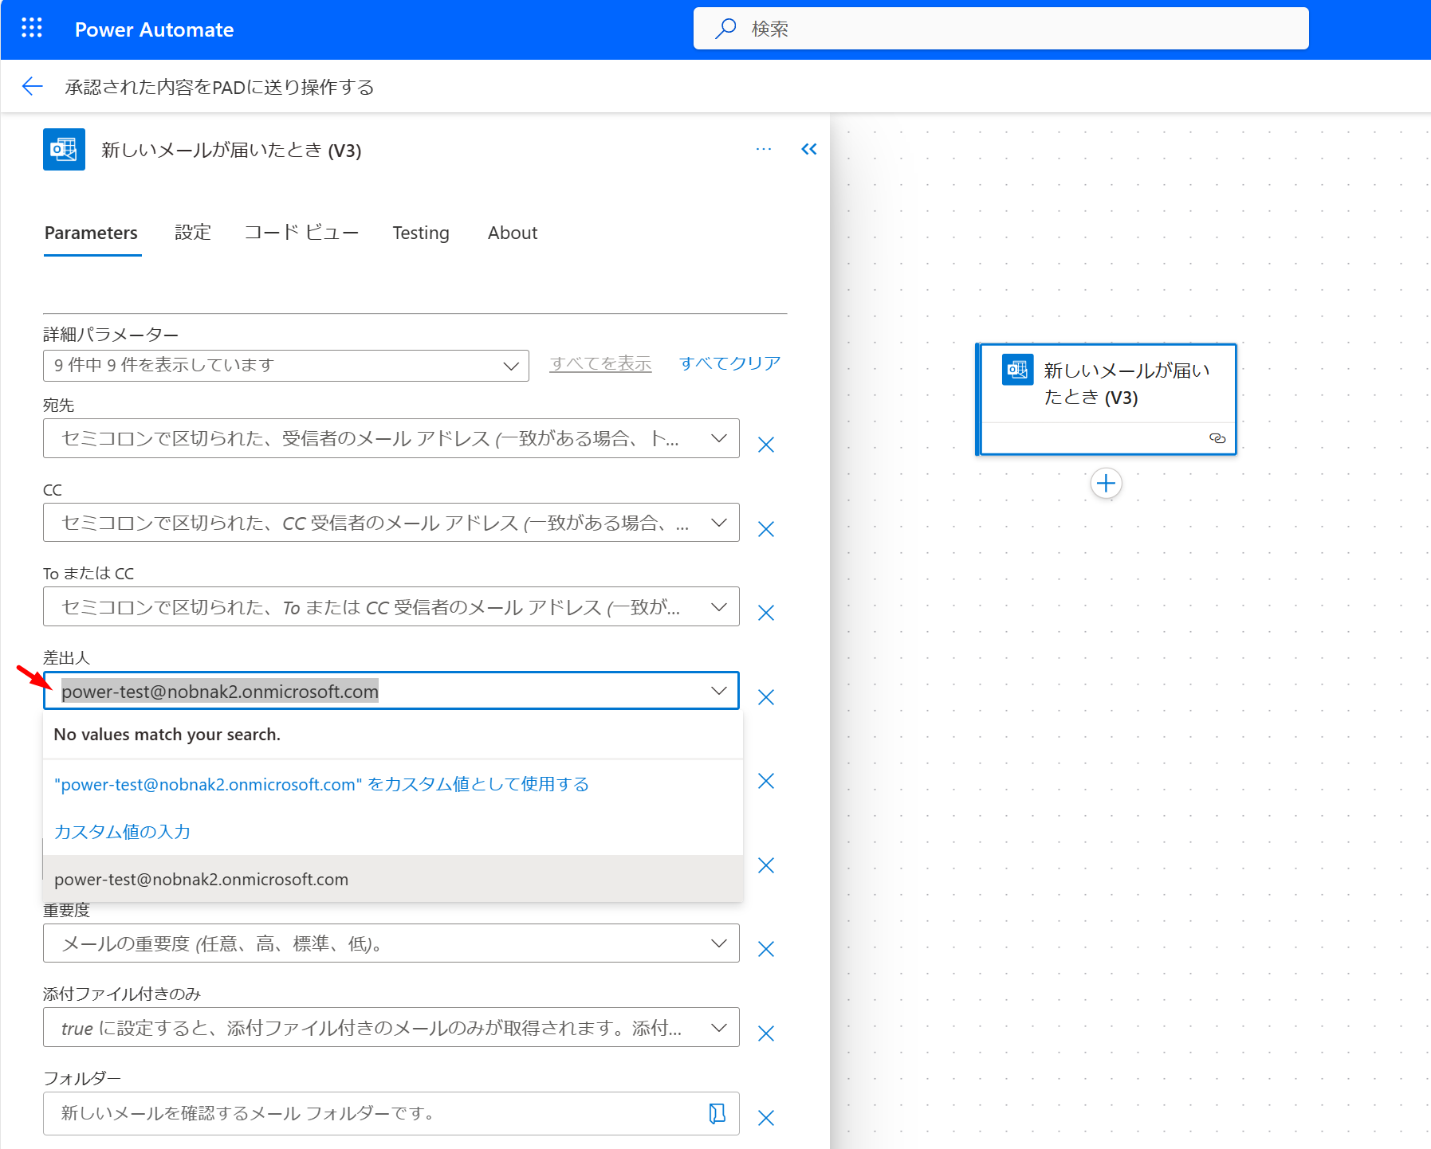Switch to the 設定 tab
Image resolution: width=1431 pixels, height=1149 pixels.
(x=193, y=233)
